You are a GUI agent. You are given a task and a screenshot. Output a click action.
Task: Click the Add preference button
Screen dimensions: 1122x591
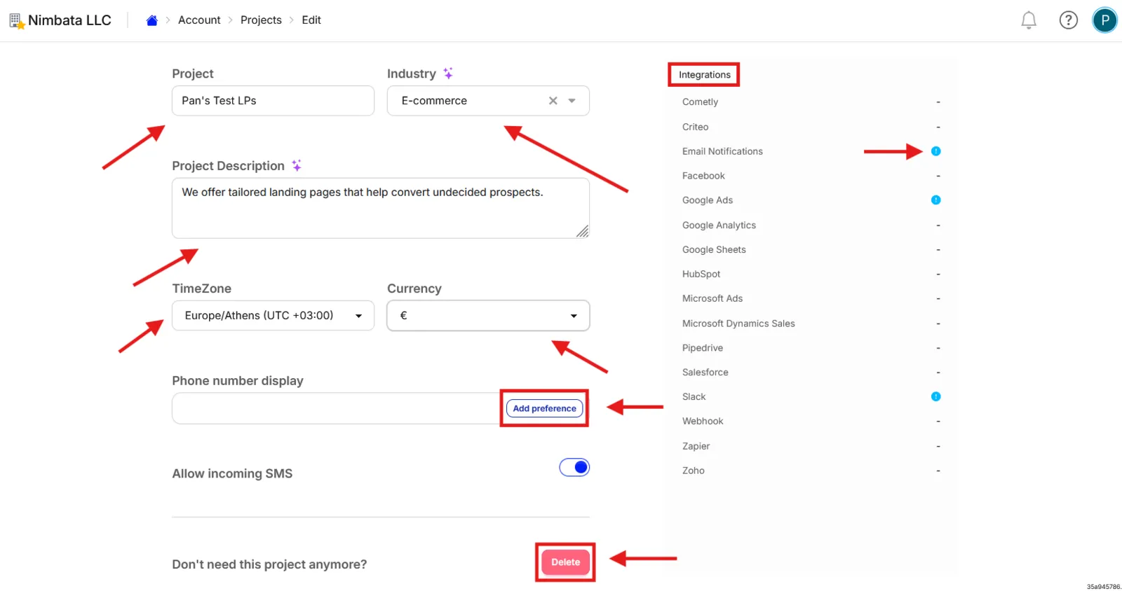[544, 408]
